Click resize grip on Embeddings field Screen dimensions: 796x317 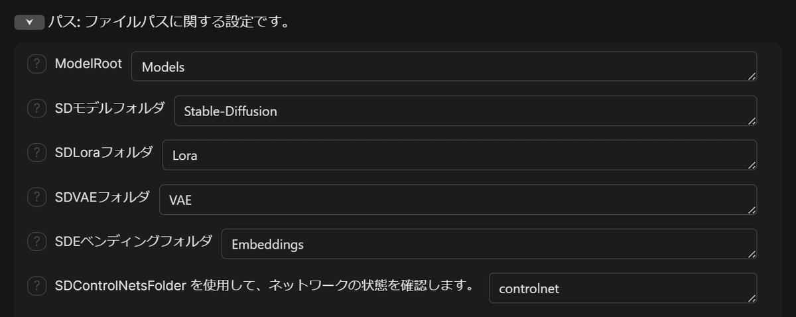point(752,254)
